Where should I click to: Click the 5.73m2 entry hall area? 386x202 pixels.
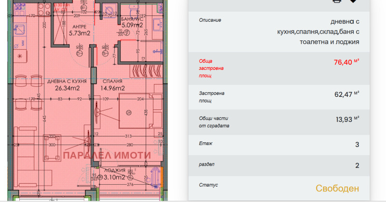79,33
